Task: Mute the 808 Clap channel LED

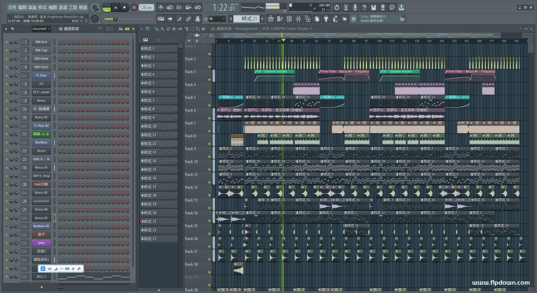Action: pos(7,51)
